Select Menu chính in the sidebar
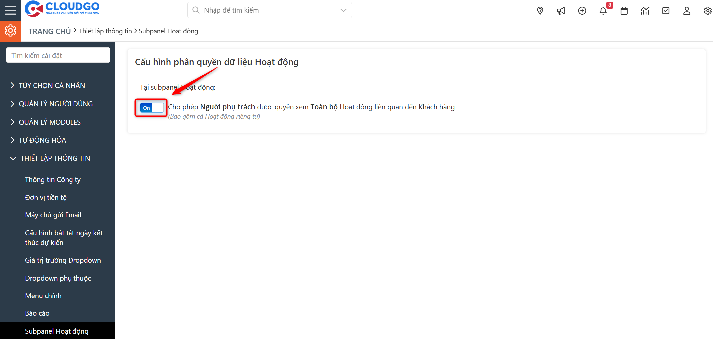This screenshot has width=713, height=339. click(43, 296)
